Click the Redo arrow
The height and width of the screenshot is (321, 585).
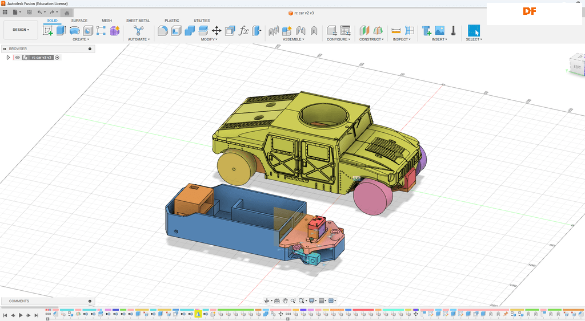click(x=51, y=13)
